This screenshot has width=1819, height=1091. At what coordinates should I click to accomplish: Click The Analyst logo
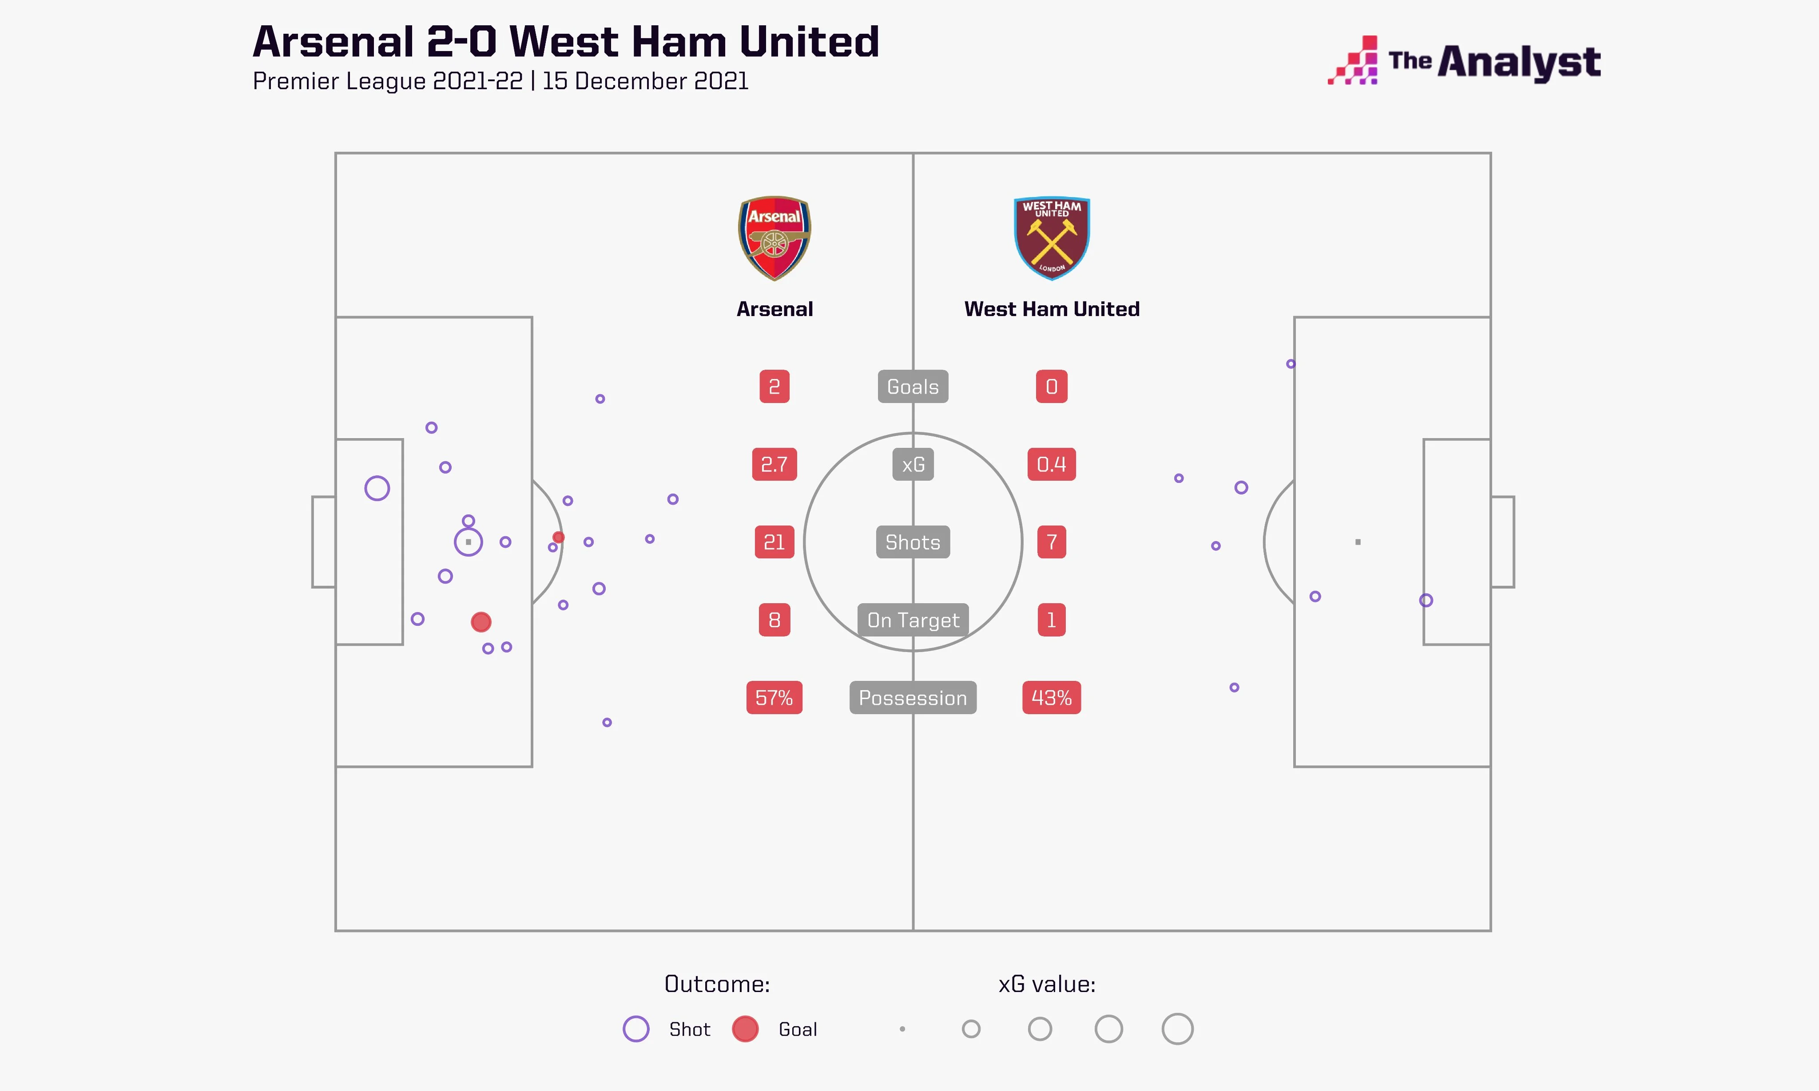[1464, 62]
